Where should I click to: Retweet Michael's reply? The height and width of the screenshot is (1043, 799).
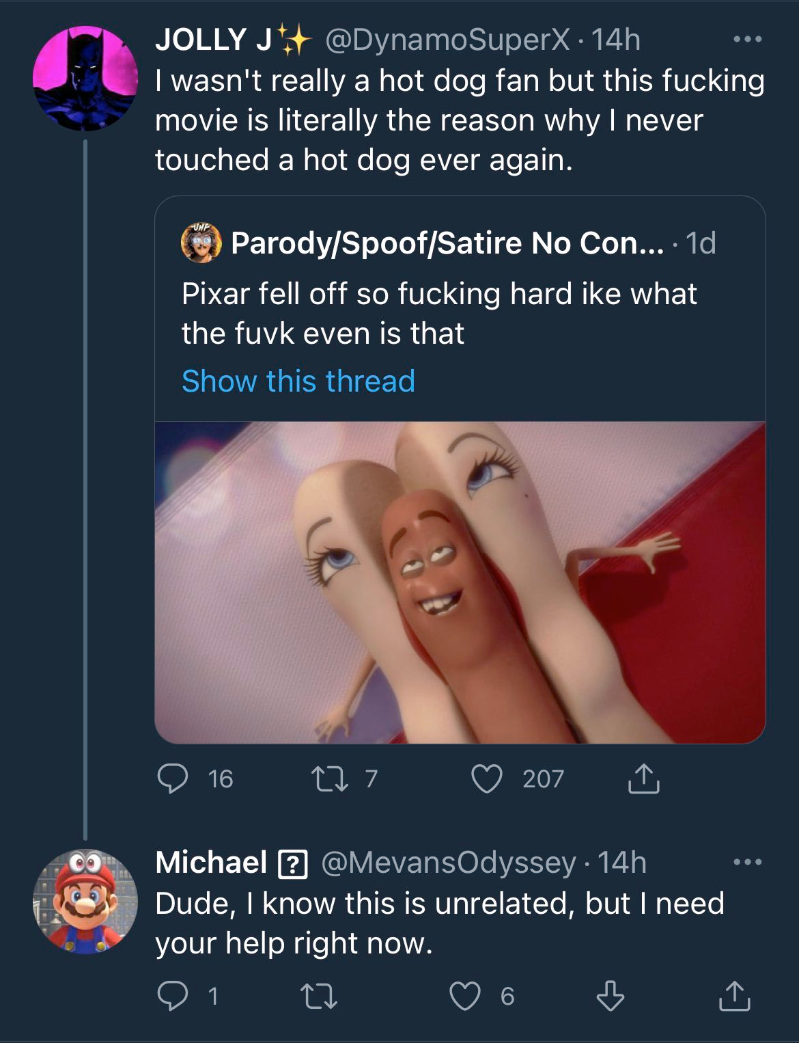pos(320,996)
